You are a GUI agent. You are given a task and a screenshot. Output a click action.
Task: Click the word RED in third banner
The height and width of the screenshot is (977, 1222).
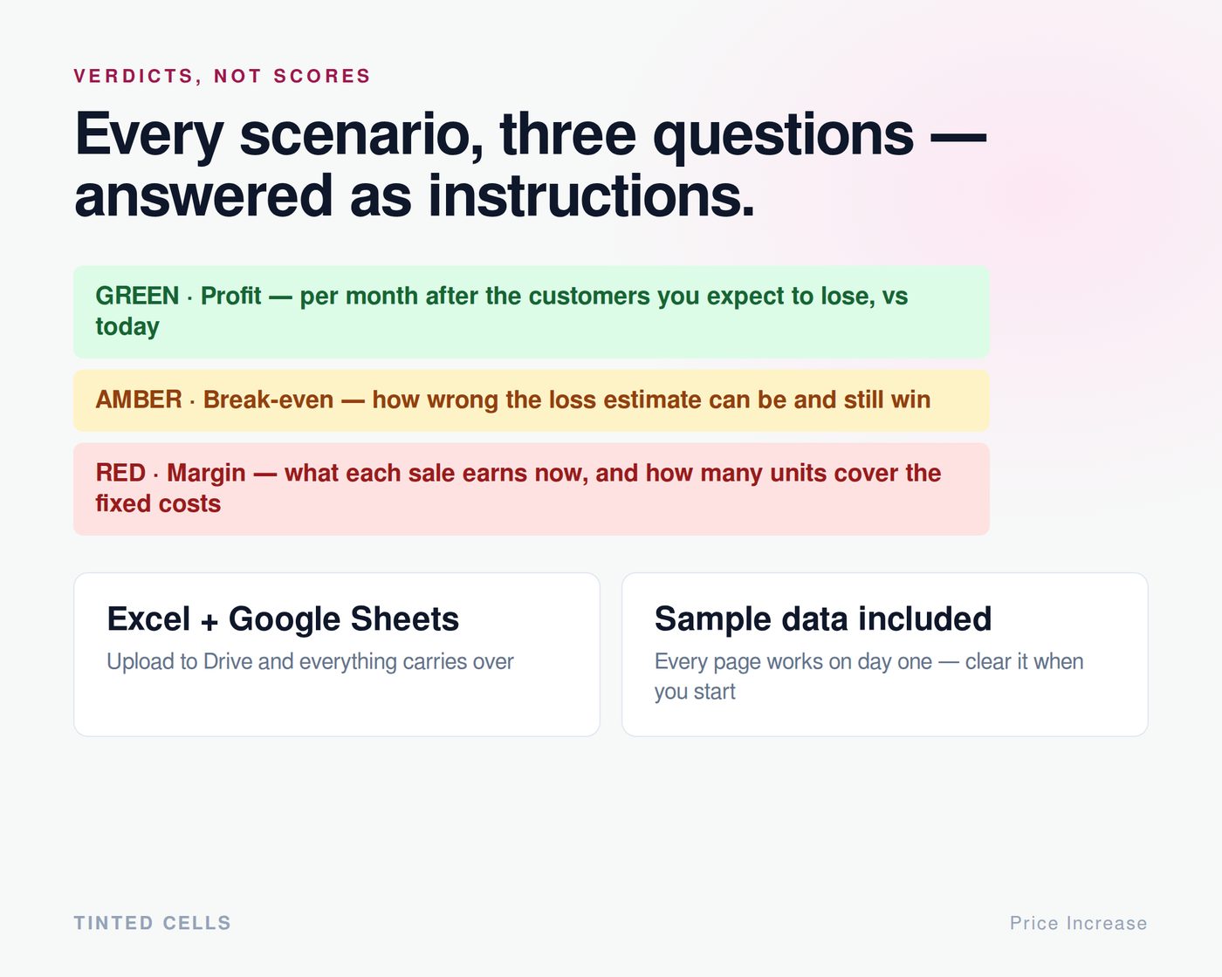coord(120,473)
